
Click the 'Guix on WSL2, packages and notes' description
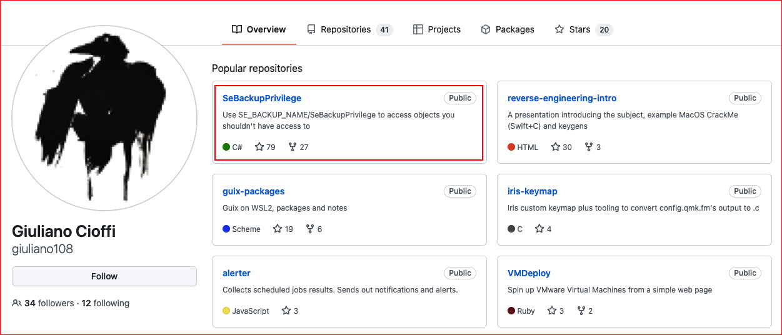click(285, 207)
